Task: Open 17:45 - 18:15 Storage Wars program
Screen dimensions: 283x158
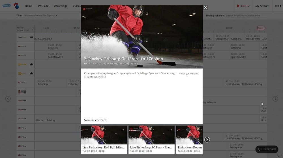Action: point(229,38)
